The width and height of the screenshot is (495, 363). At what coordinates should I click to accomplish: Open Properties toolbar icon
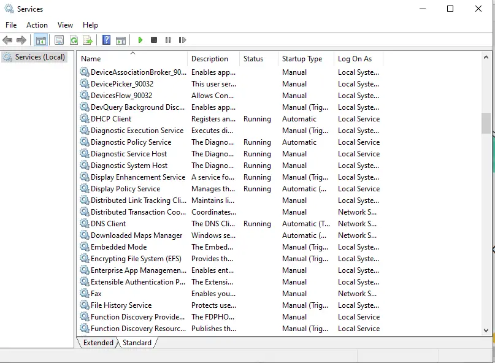pos(59,40)
